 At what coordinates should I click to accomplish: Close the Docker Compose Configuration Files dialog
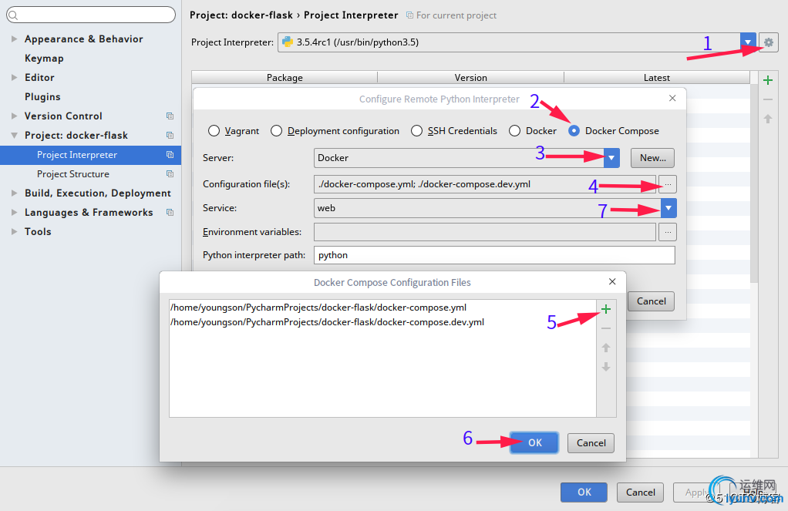pyautogui.click(x=612, y=281)
